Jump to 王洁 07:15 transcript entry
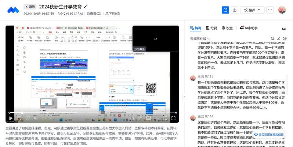Viewport: 293px width, 147px height. pos(206,76)
